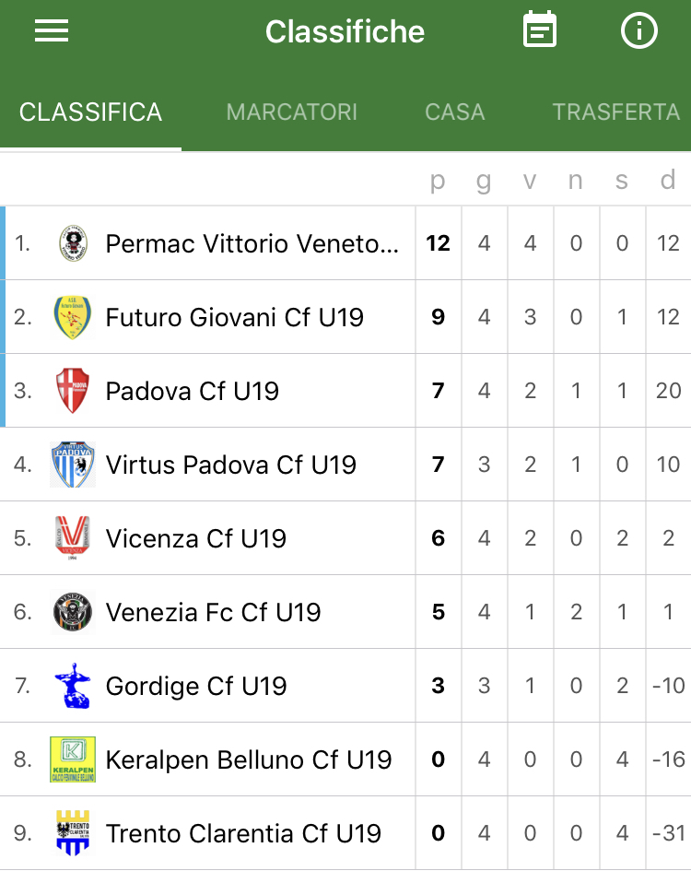The height and width of the screenshot is (871, 691).
Task: Tap the Virtus Padova striped crest
Action: [73, 465]
